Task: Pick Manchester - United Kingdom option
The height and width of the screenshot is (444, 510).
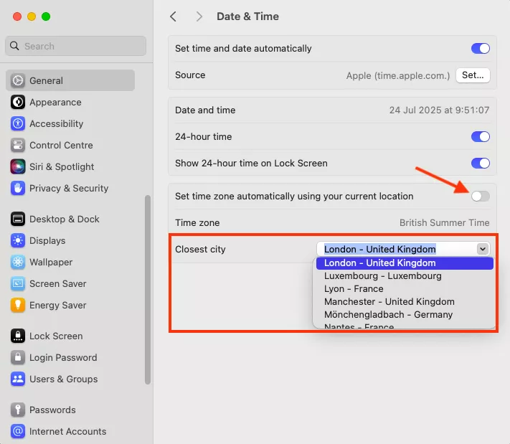Action: coord(389,301)
